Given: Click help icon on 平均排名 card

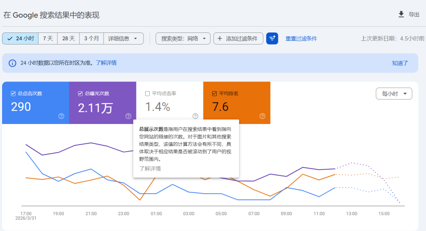Looking at the screenshot, I should [x=263, y=116].
